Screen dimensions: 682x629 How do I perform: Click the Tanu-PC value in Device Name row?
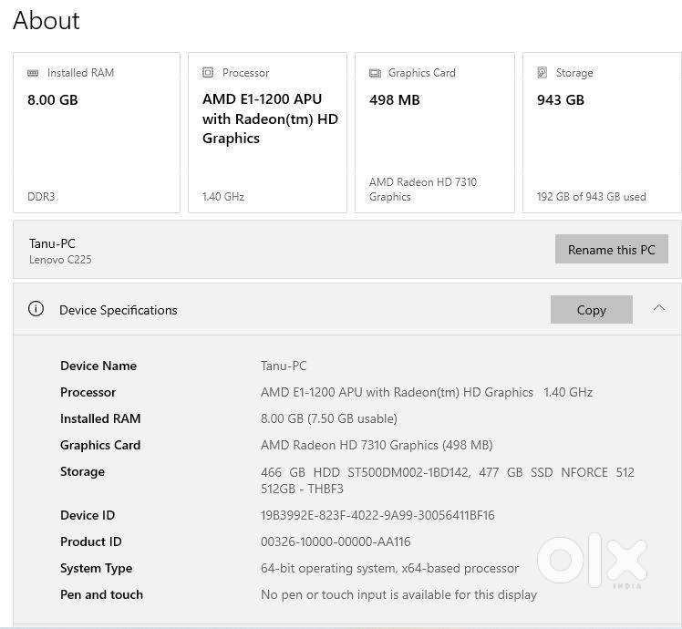(x=284, y=366)
